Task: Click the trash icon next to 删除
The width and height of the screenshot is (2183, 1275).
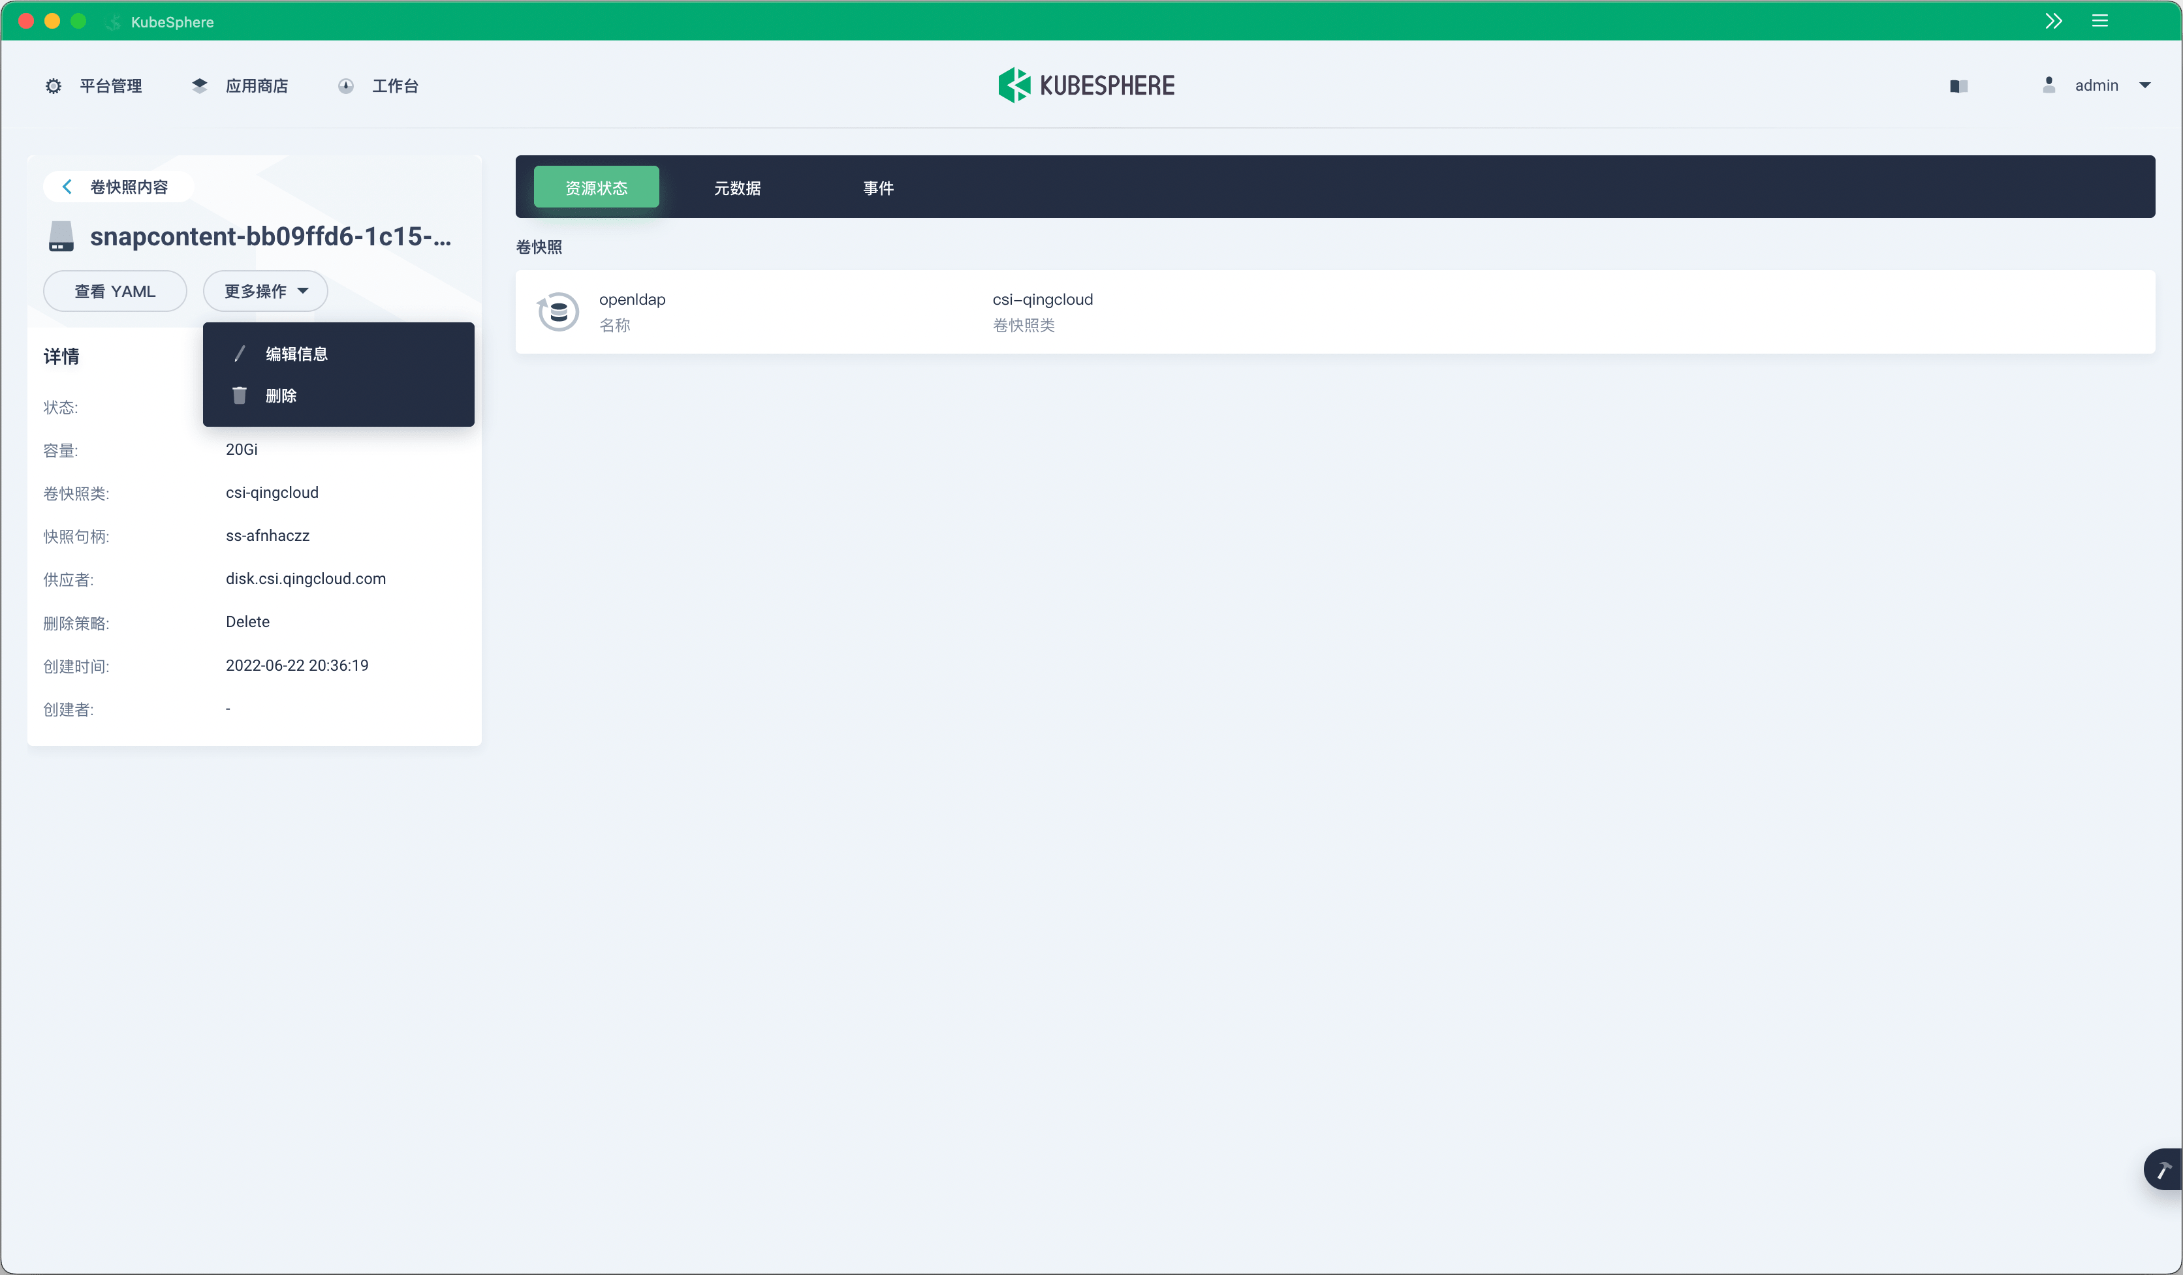Action: 239,395
